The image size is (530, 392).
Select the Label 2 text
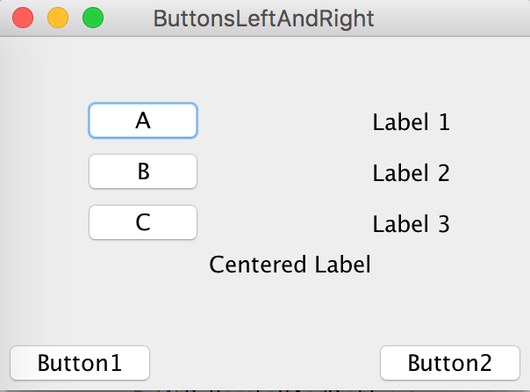[411, 173]
